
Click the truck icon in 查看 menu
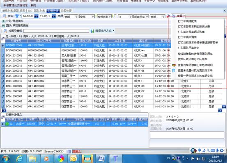pyautogui.click(x=174, y=65)
